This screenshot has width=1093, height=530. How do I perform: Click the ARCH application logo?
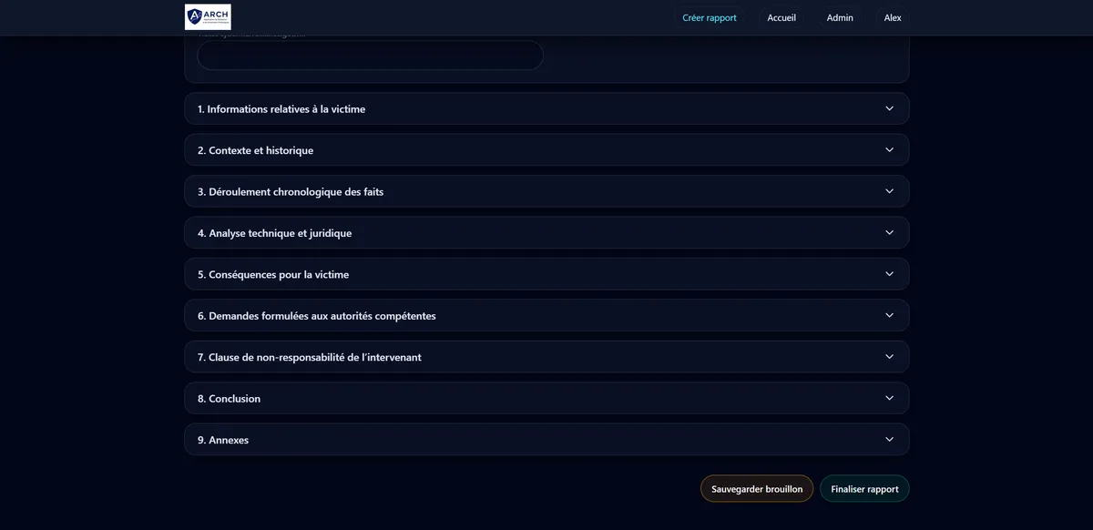click(207, 16)
